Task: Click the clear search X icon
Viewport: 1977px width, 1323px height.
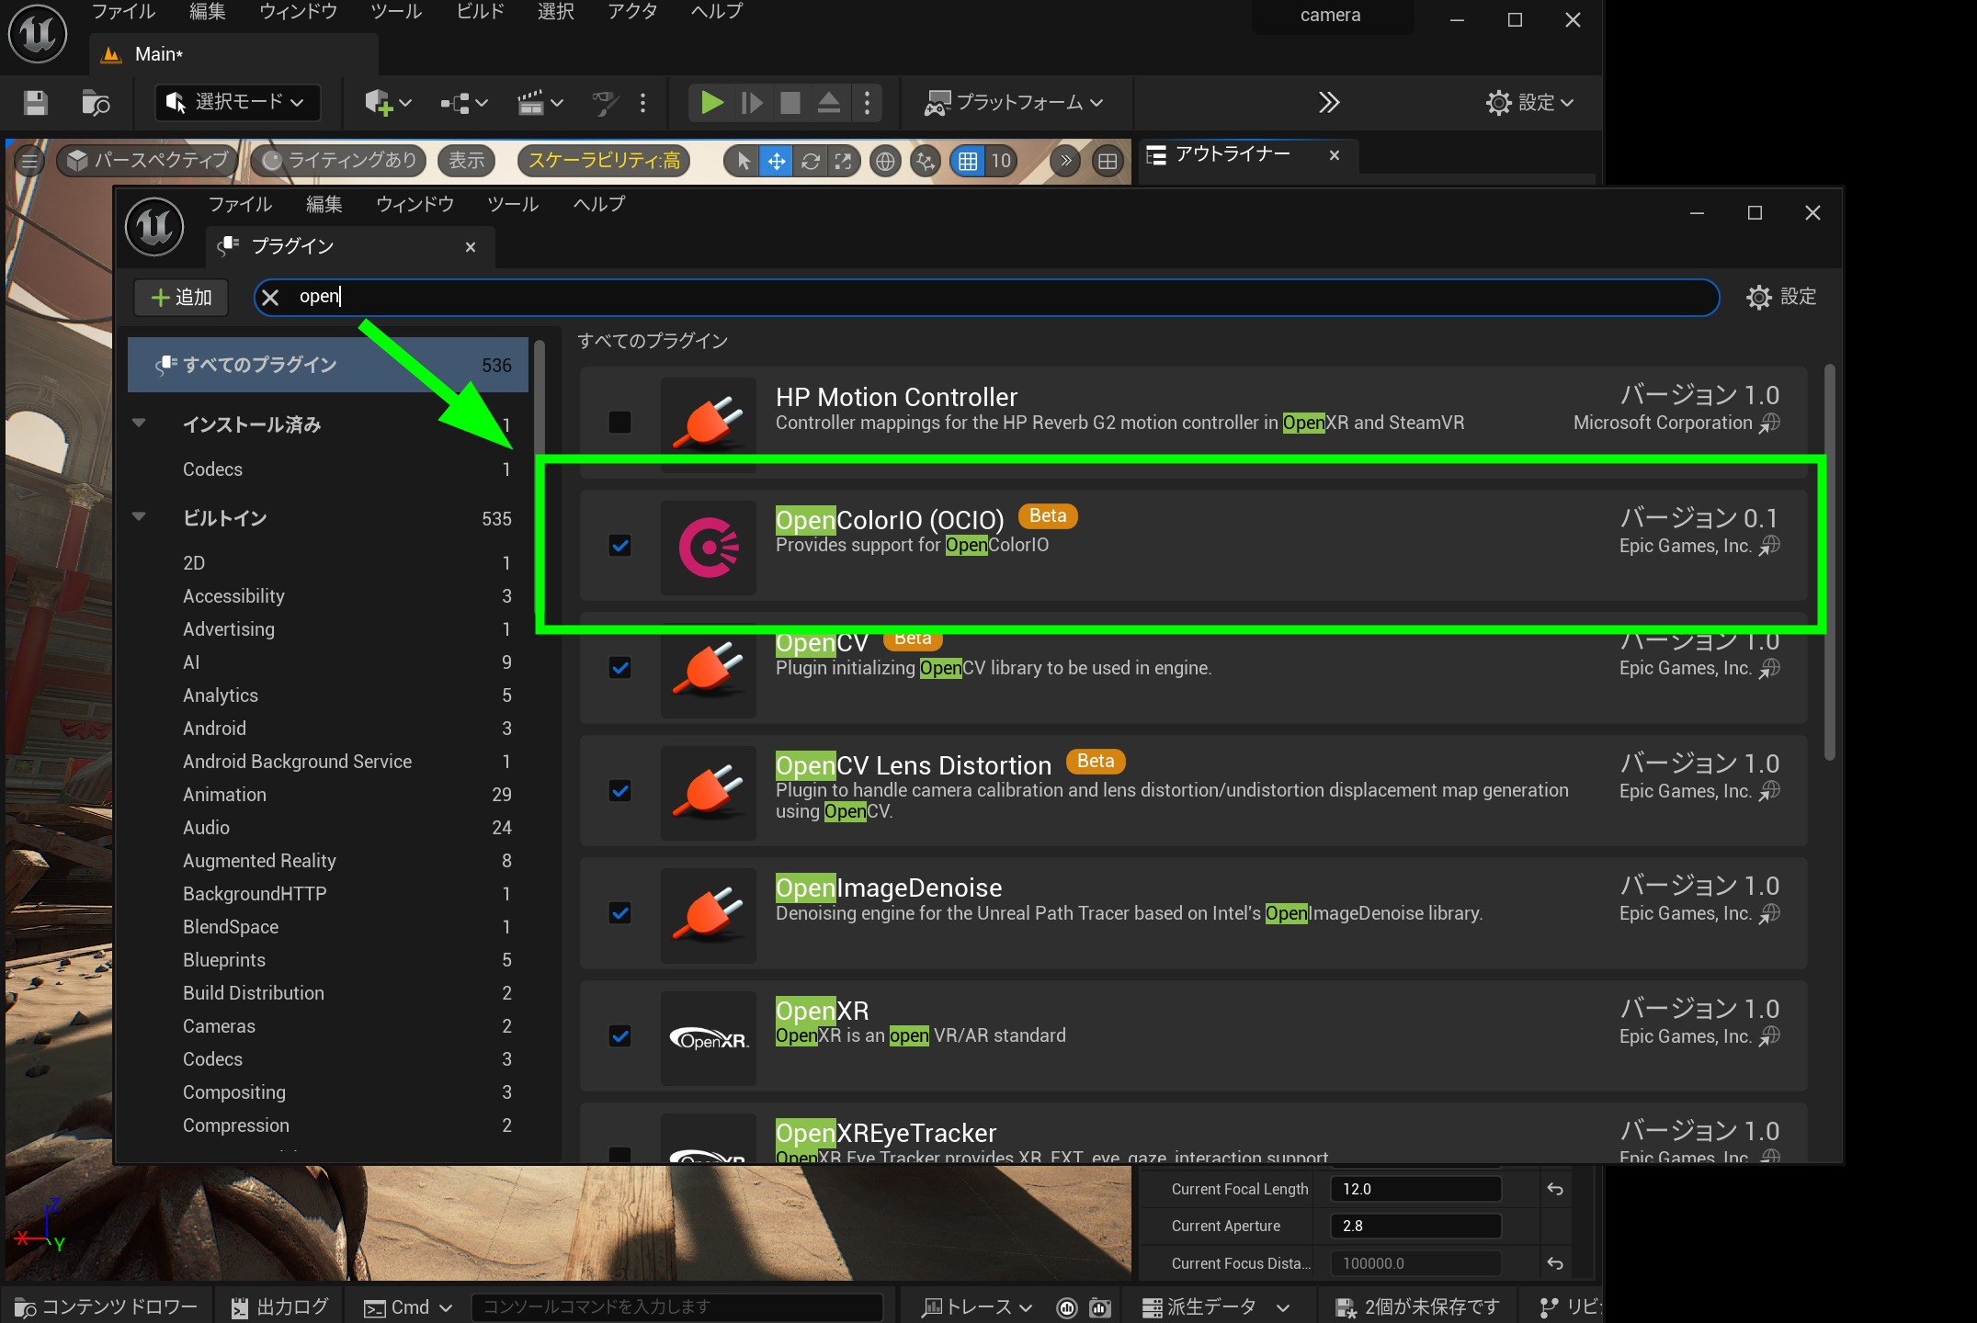Action: [270, 297]
